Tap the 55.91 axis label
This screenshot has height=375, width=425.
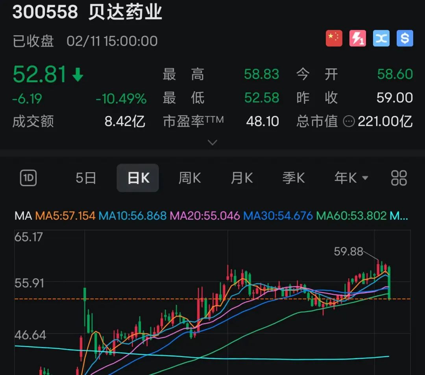coord(29,283)
